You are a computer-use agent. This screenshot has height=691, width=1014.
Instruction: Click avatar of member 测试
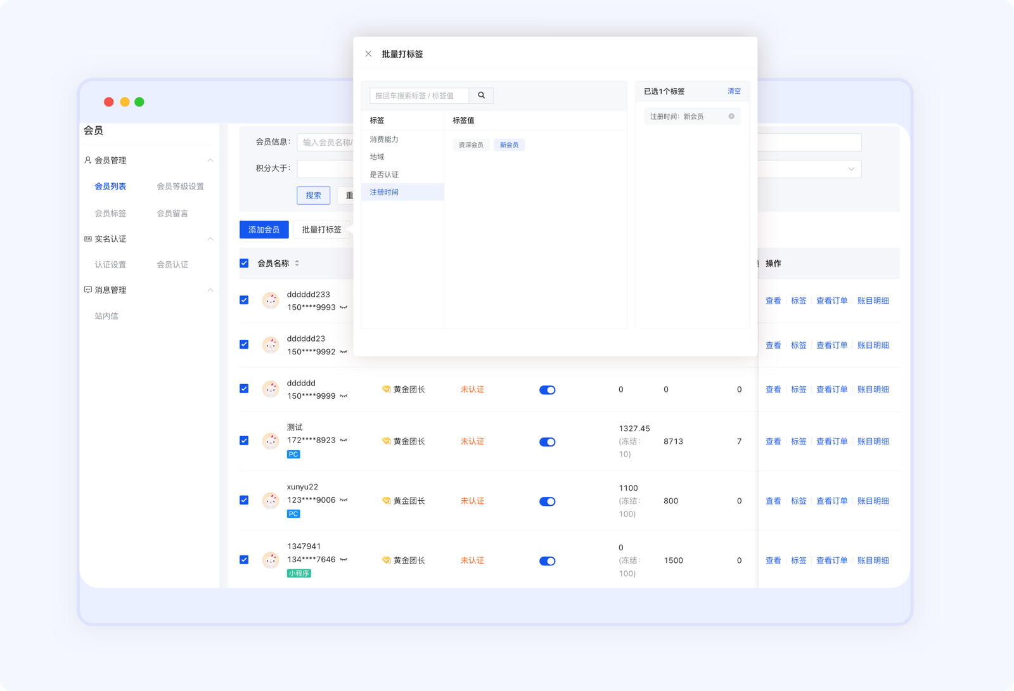click(271, 441)
